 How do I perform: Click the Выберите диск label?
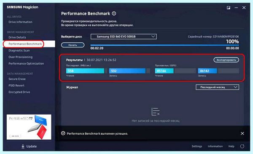[x=72, y=37]
